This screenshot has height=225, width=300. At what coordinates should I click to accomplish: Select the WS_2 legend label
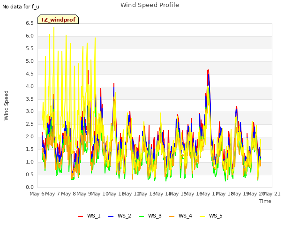coord(124,216)
